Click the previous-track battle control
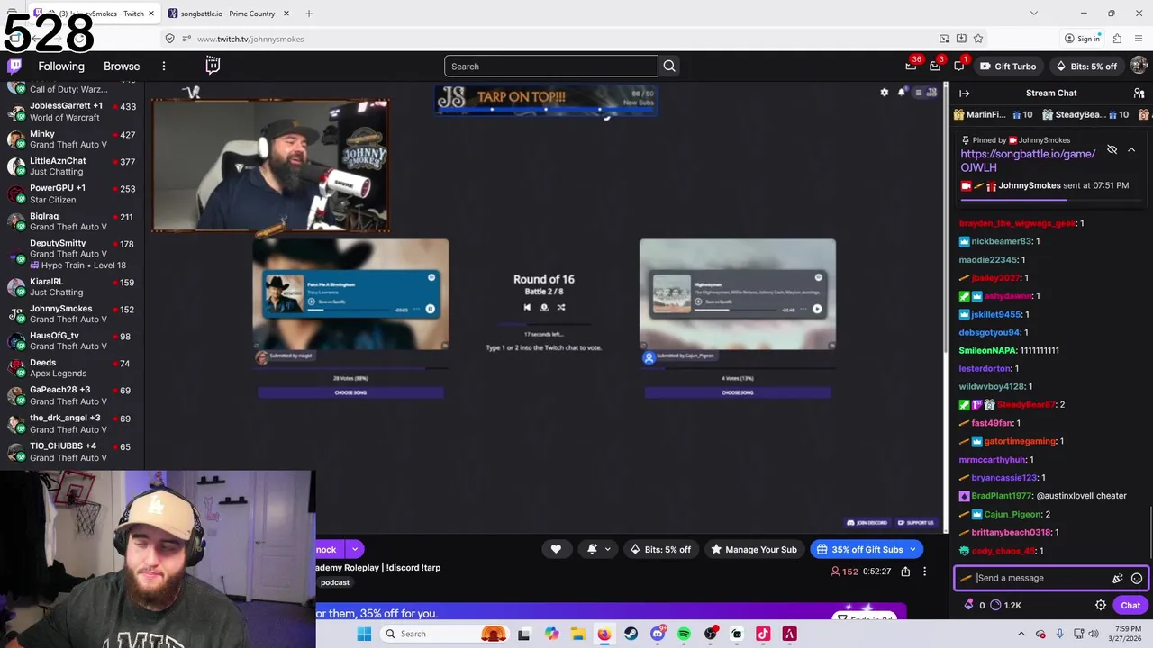This screenshot has height=648, width=1153. tap(527, 308)
